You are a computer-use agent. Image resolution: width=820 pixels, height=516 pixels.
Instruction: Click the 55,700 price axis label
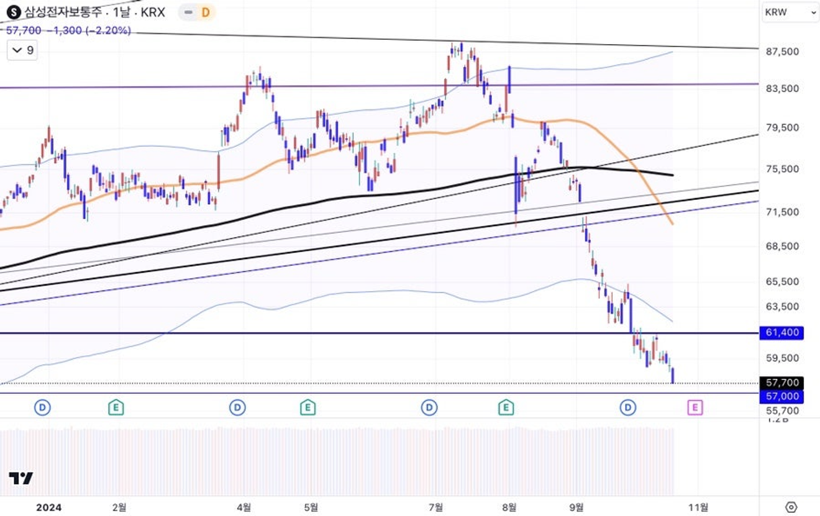(x=783, y=410)
